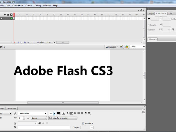Toggle Italic text style

tap(67, 113)
